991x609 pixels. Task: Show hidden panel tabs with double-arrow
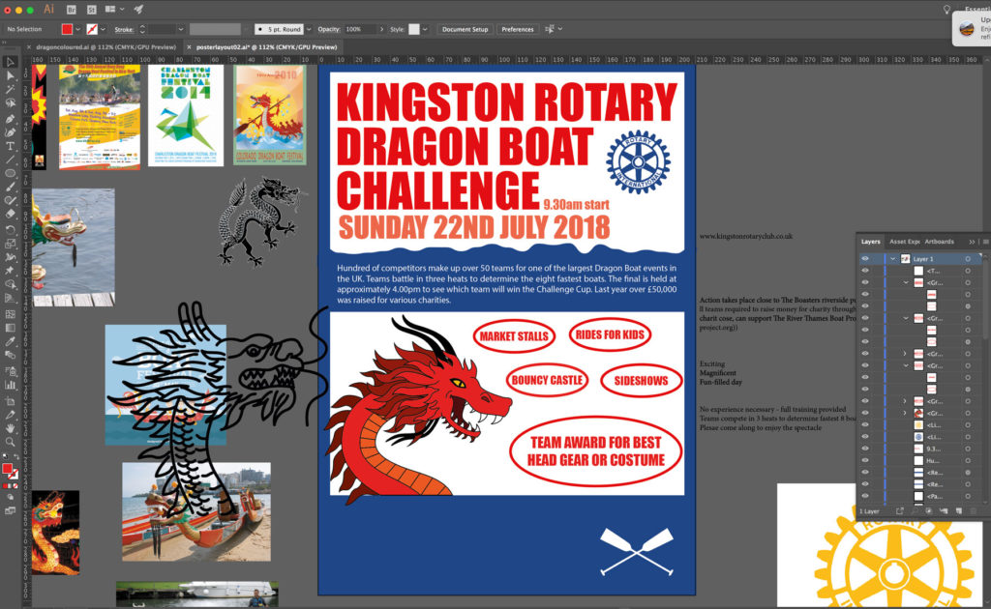point(972,242)
